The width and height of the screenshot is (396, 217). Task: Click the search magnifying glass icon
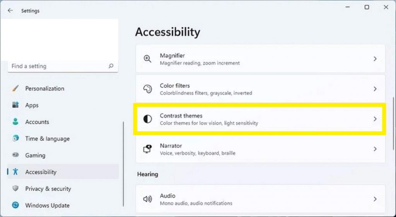(x=111, y=66)
